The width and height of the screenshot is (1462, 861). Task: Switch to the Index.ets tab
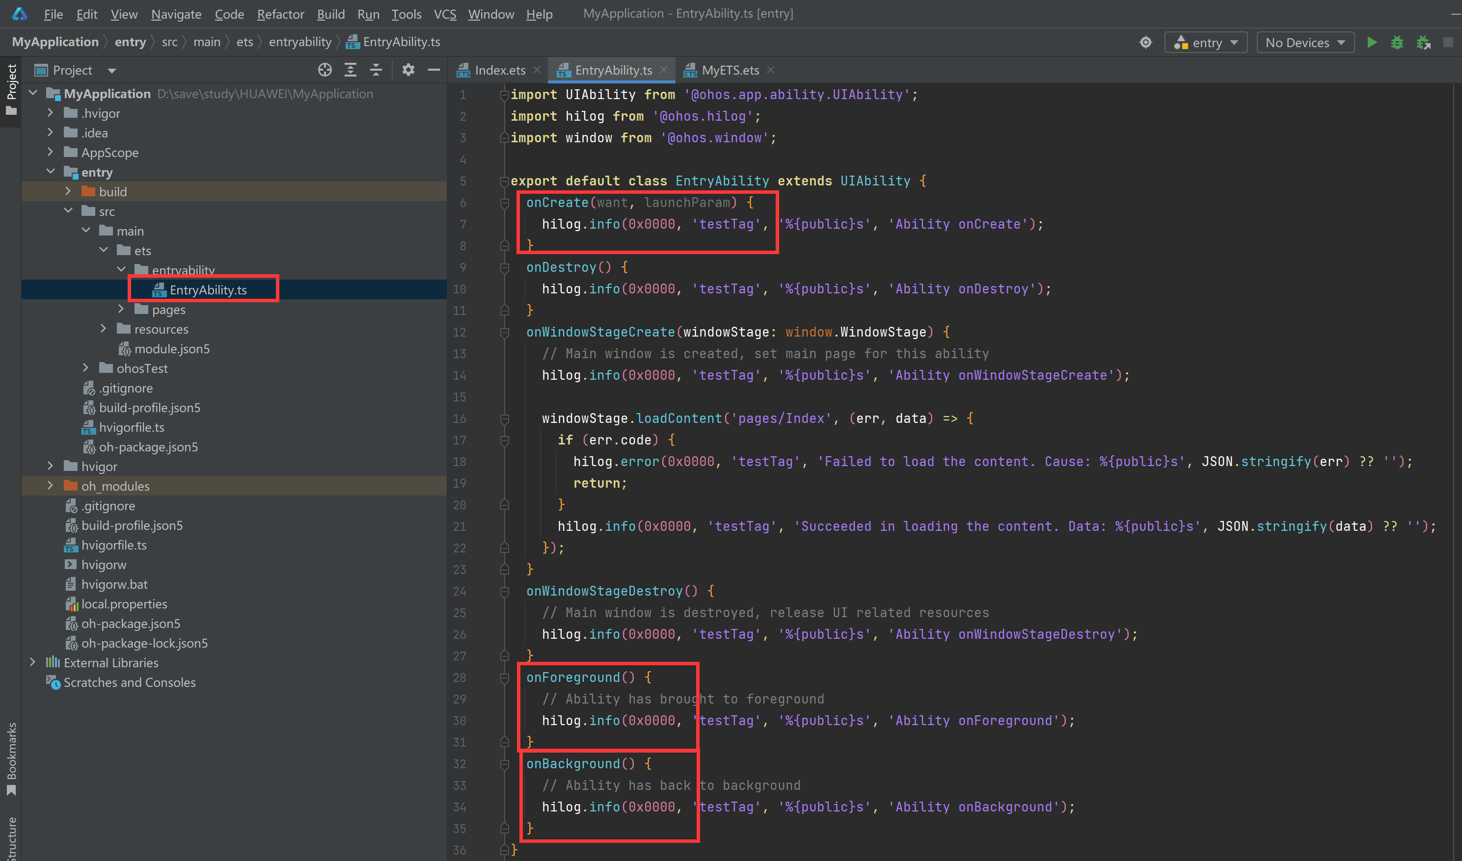coord(499,70)
